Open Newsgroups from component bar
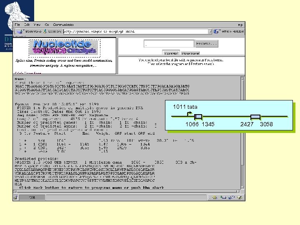 tap(232, 197)
